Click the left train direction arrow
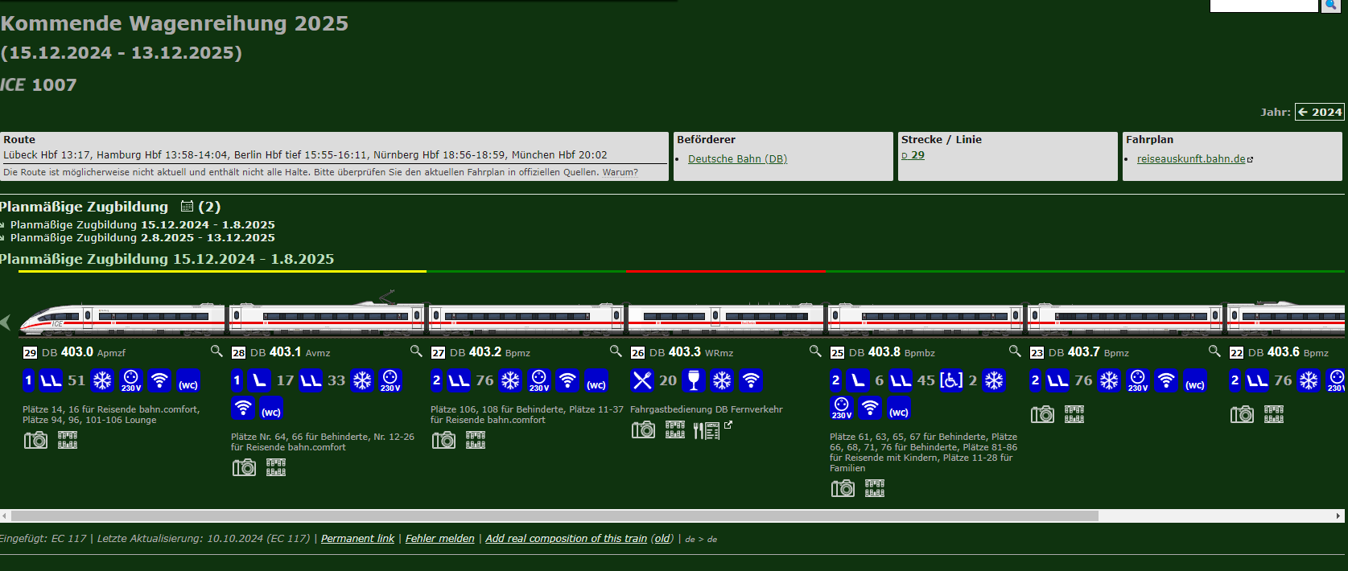 tap(6, 322)
